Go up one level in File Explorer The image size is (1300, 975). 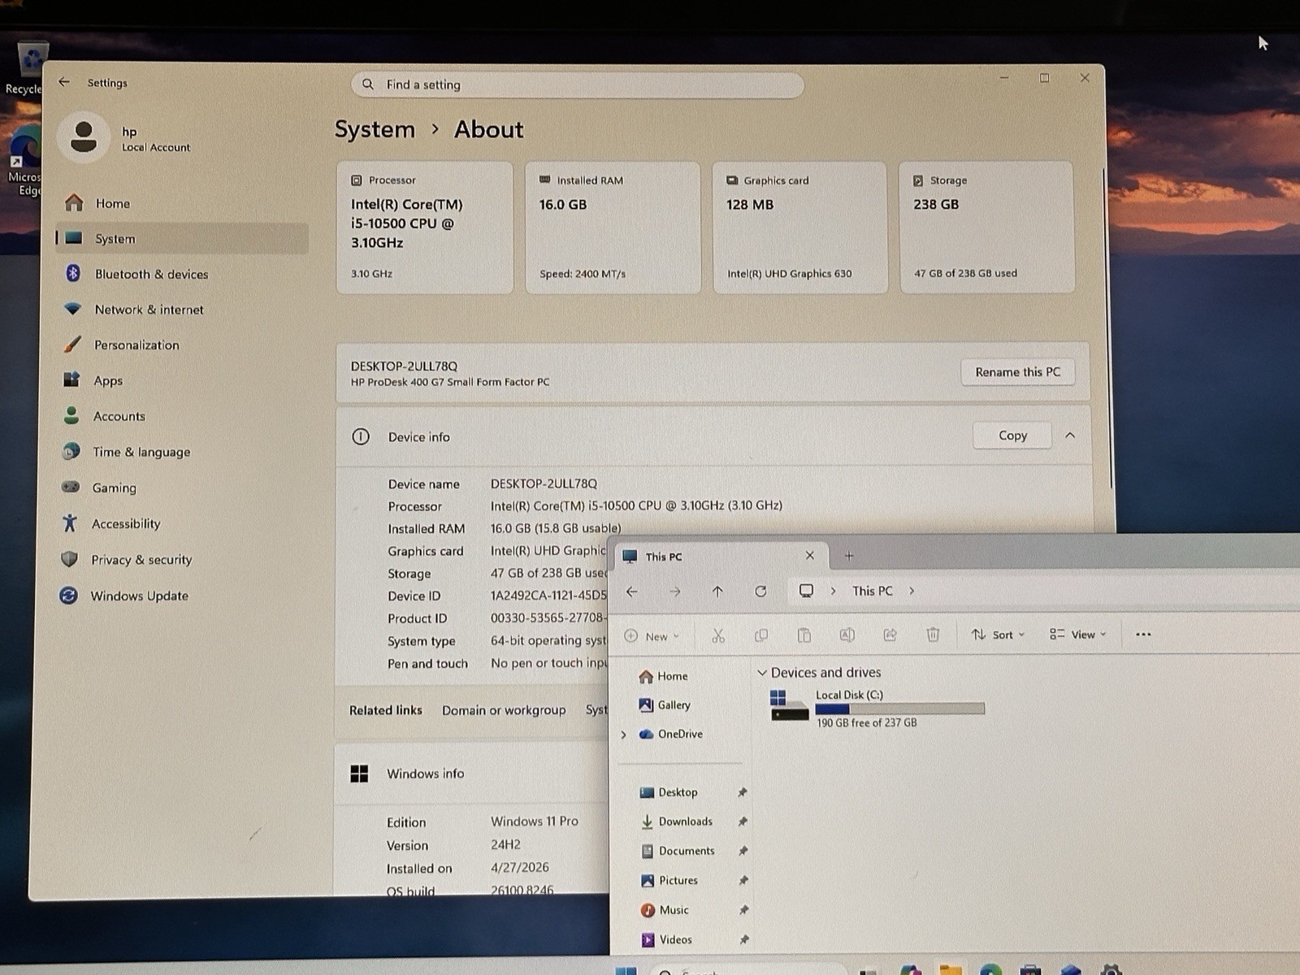[x=717, y=591]
